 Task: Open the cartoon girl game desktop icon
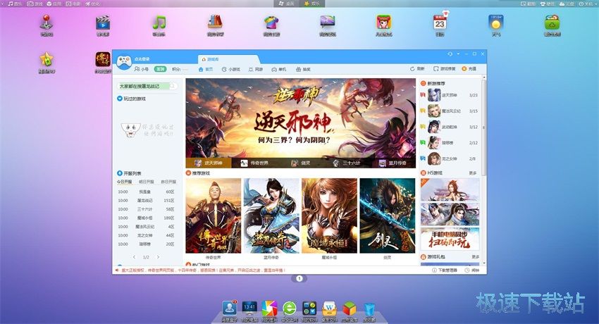pos(383,23)
